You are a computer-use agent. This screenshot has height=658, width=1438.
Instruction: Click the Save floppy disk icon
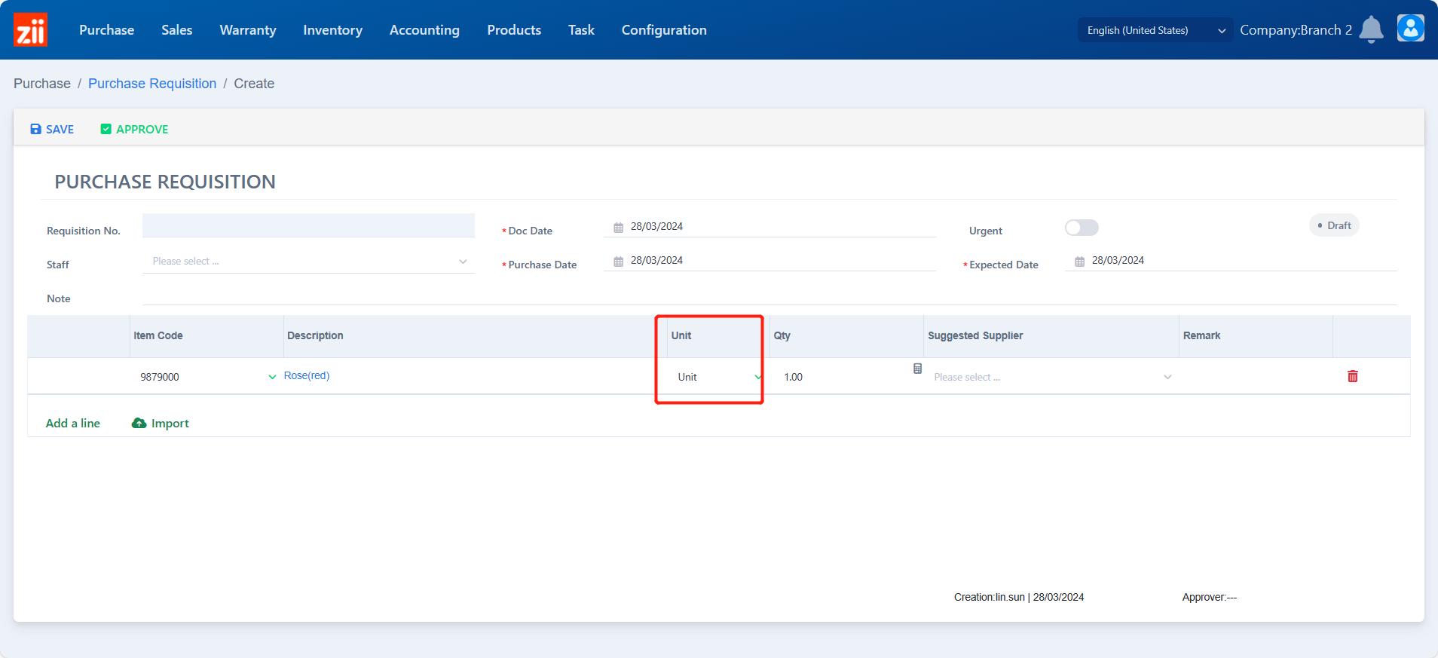click(35, 129)
